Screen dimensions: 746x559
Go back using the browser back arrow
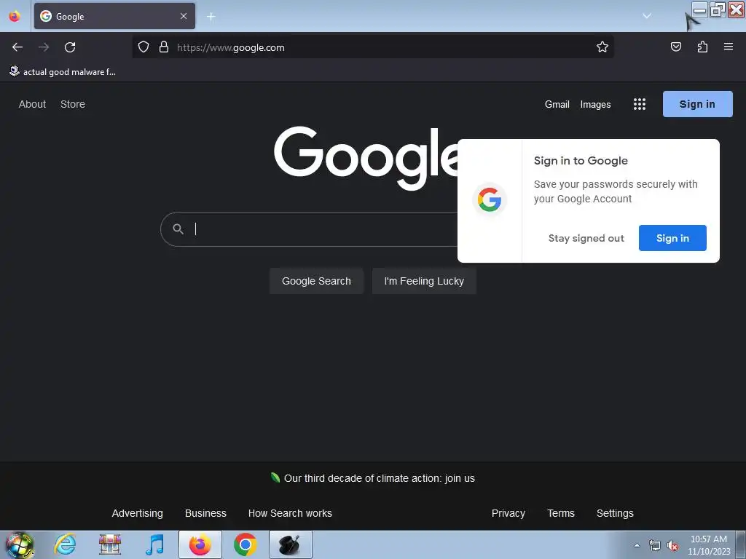[17, 47]
